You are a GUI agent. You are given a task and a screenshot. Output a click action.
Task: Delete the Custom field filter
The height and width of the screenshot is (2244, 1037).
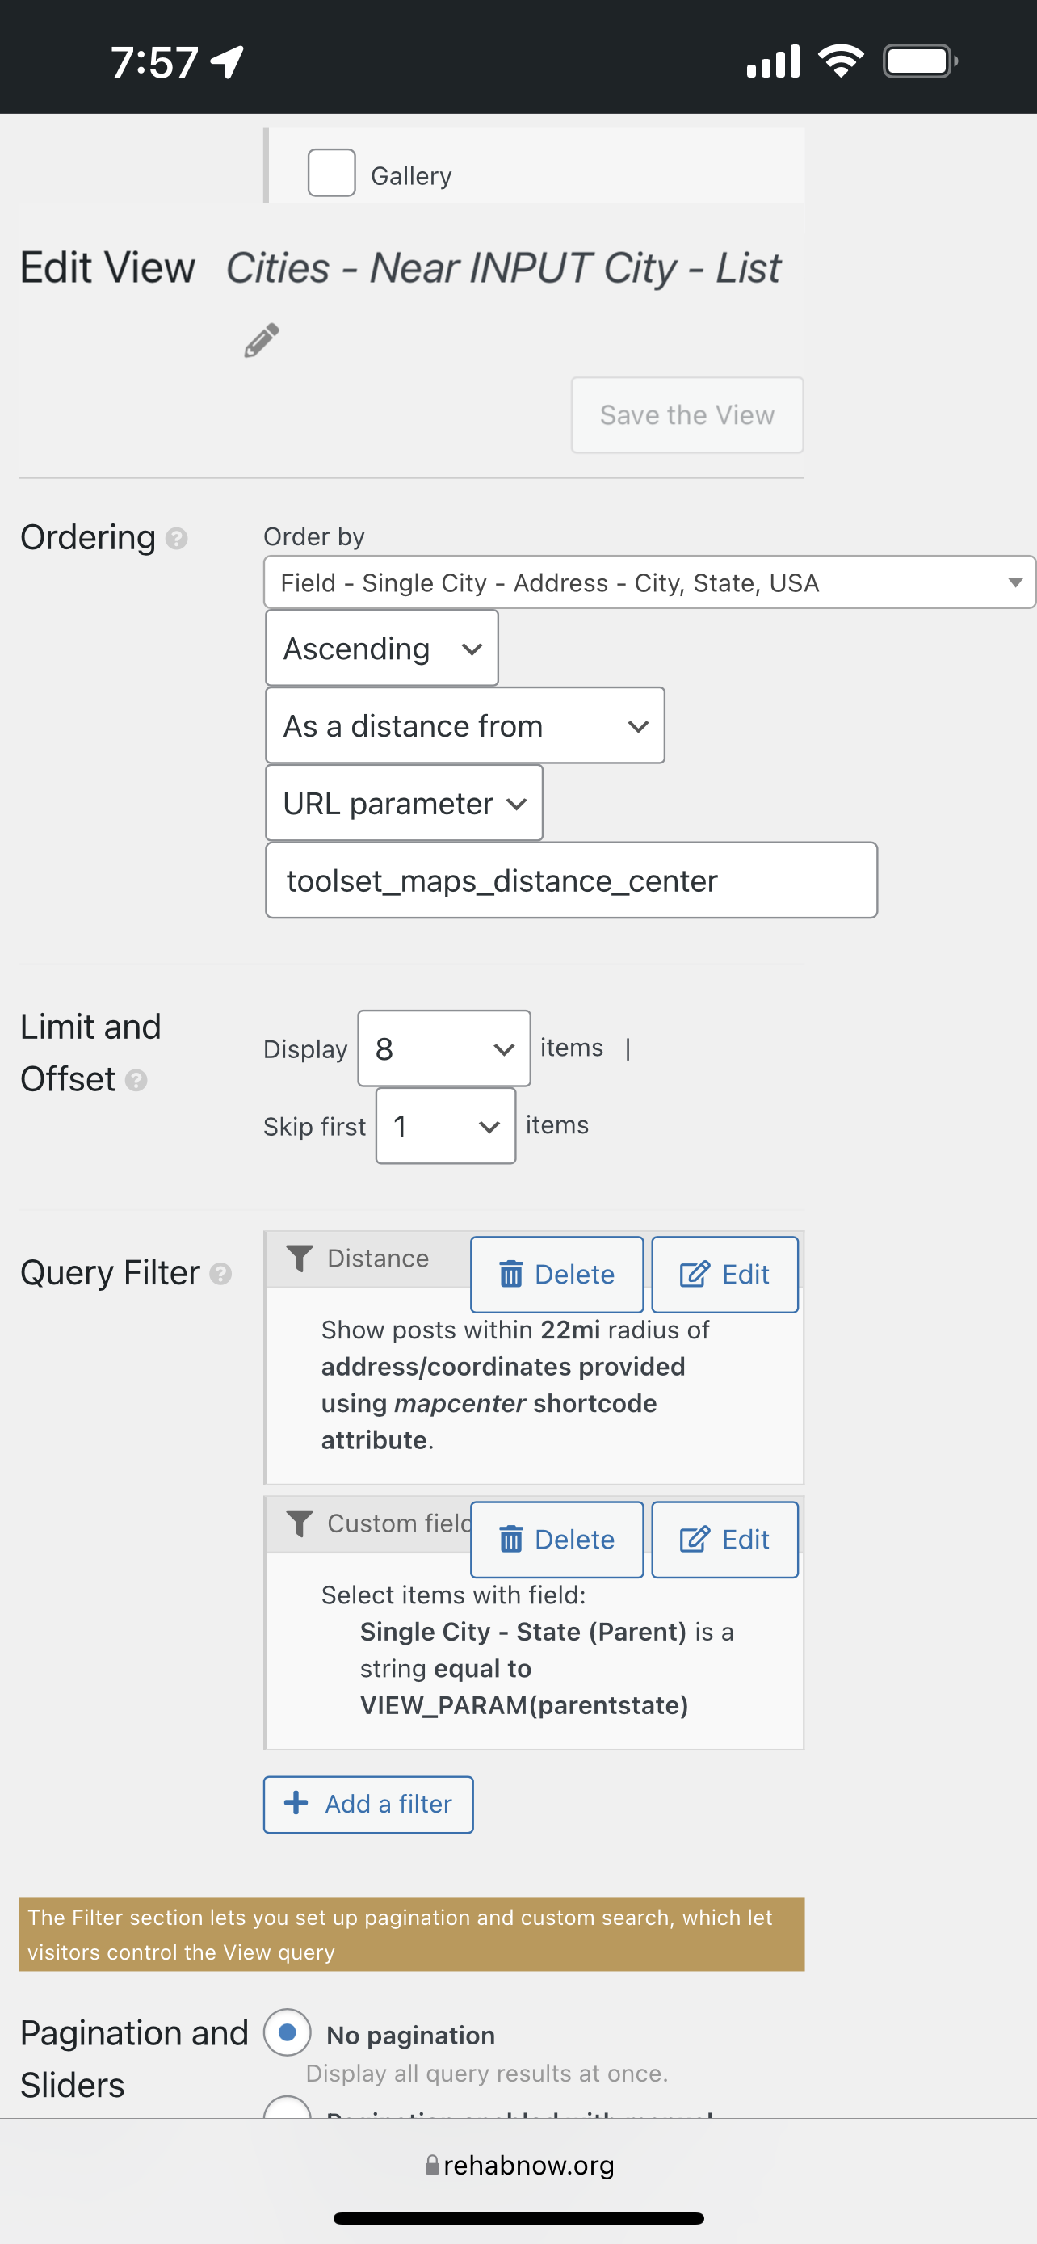coord(557,1540)
